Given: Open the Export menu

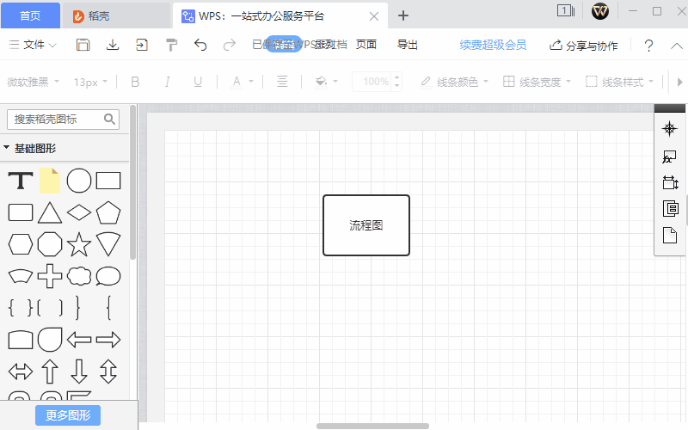Looking at the screenshot, I should tap(407, 45).
